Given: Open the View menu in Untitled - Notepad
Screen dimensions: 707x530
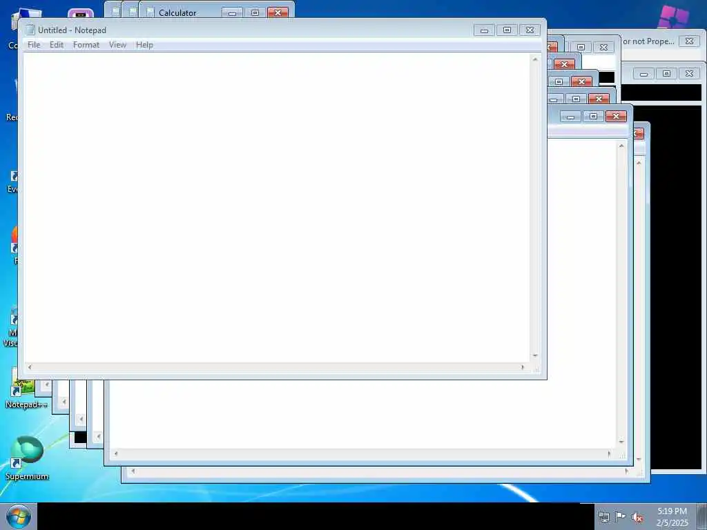Looking at the screenshot, I should tap(117, 45).
